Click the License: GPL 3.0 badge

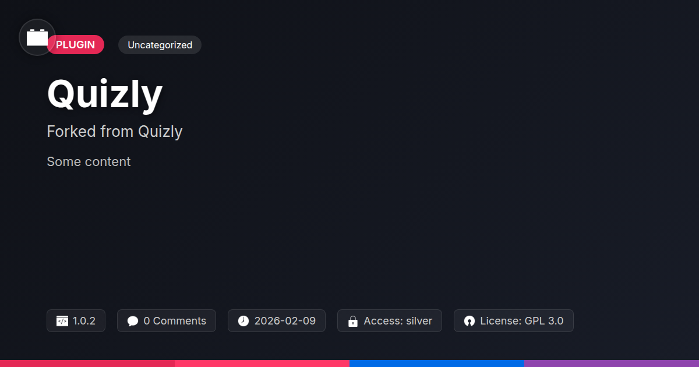(514, 321)
